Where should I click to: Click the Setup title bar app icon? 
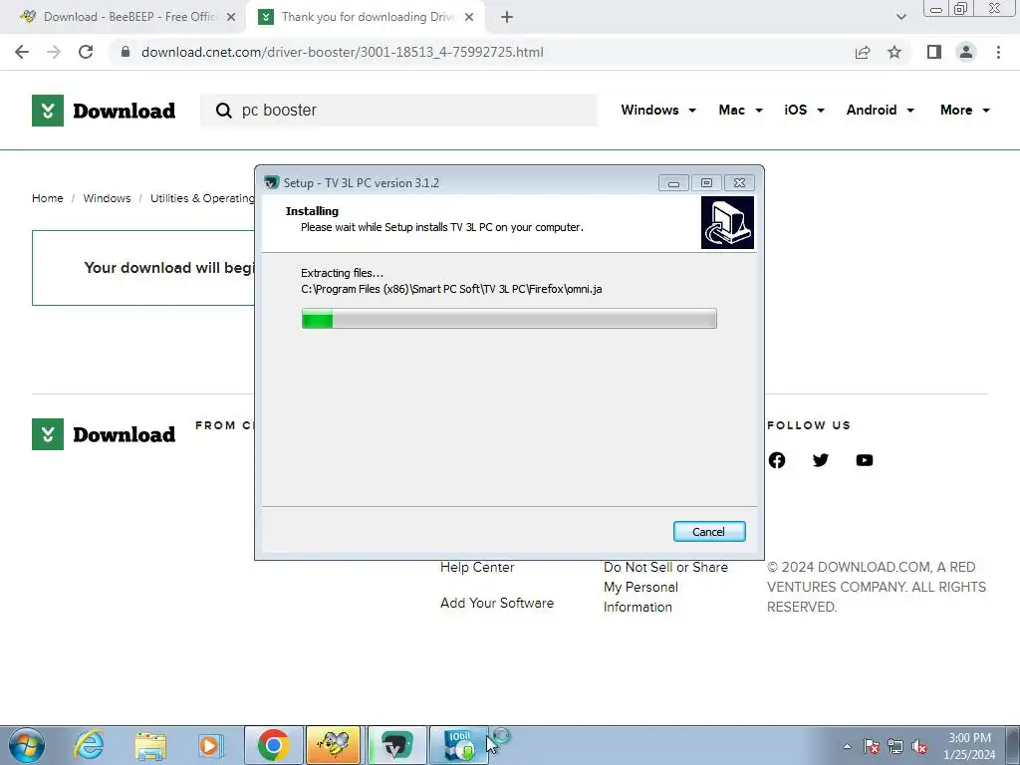[271, 183]
